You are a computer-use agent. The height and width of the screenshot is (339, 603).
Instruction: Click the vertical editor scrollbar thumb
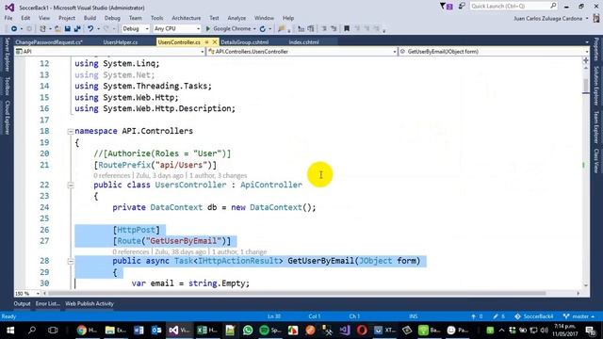[x=586, y=85]
